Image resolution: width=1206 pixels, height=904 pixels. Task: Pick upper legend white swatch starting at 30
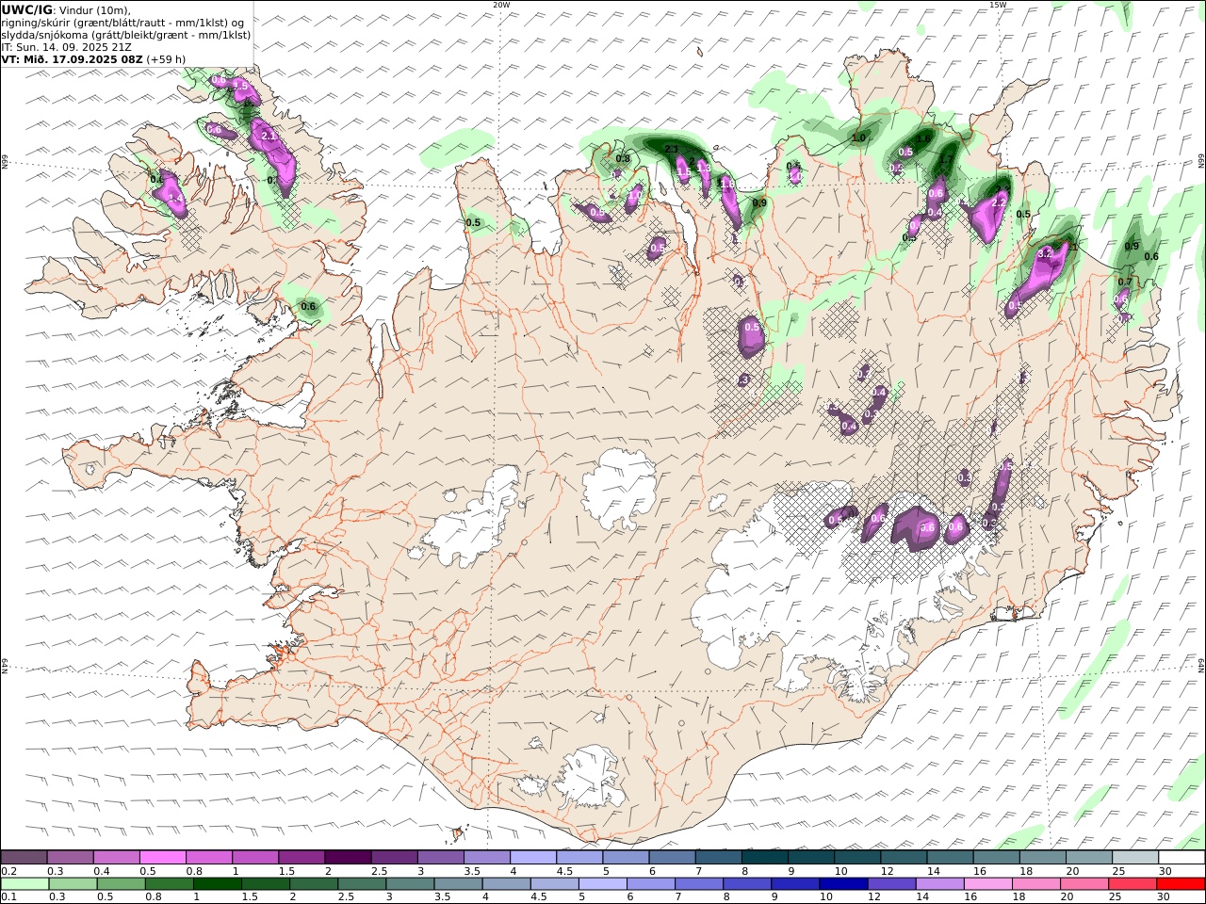pos(1182,857)
